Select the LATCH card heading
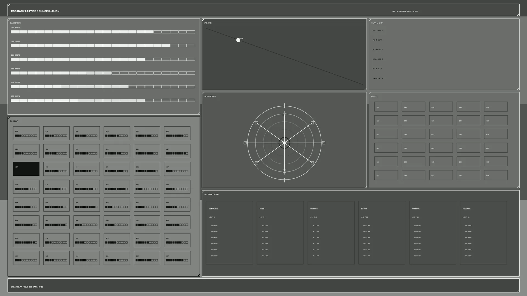The image size is (527, 296). pyautogui.click(x=364, y=209)
